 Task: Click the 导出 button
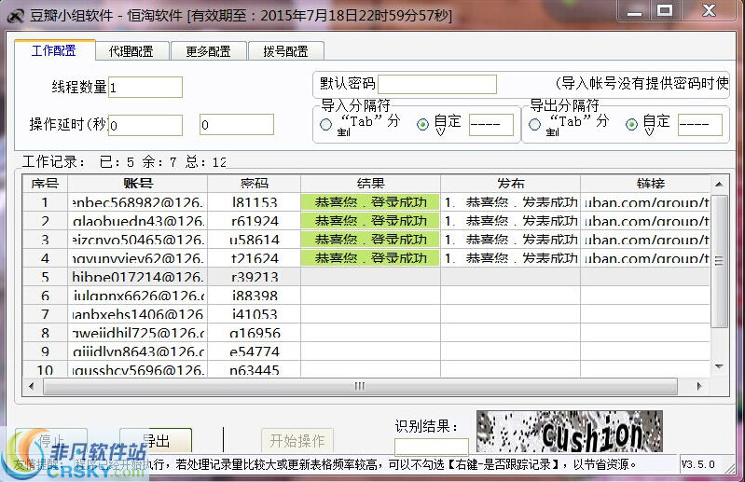(x=156, y=441)
